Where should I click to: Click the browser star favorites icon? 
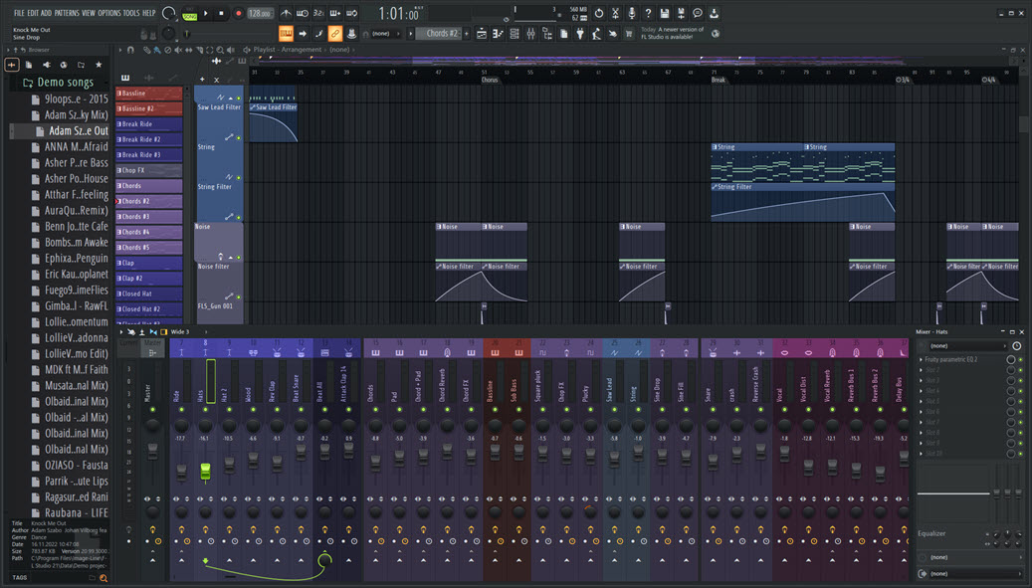coord(99,65)
